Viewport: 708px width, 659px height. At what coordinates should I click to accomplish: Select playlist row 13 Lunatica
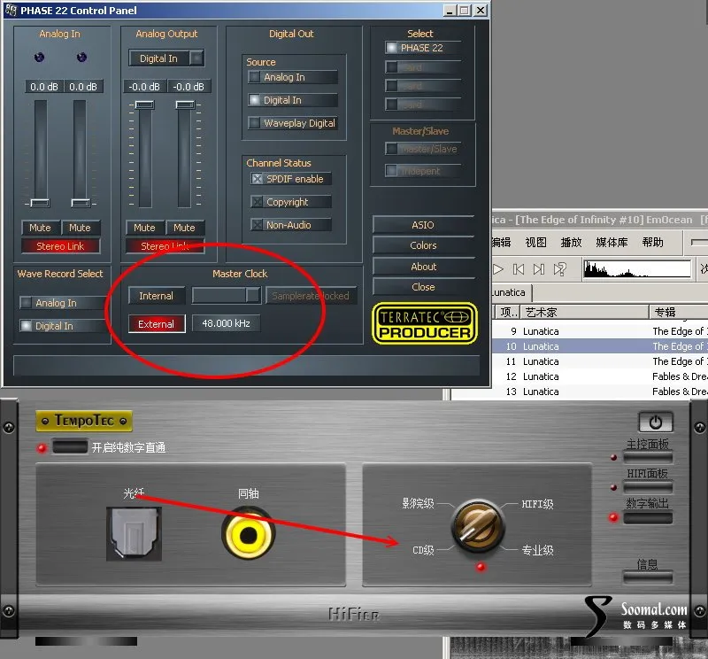pyautogui.click(x=600, y=392)
